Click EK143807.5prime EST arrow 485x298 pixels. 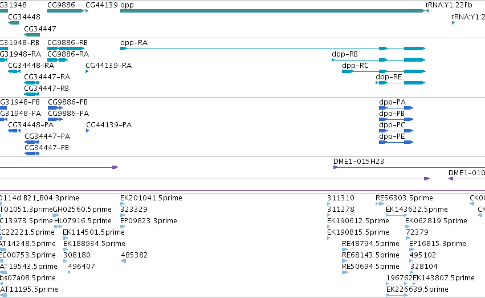coord(414,284)
